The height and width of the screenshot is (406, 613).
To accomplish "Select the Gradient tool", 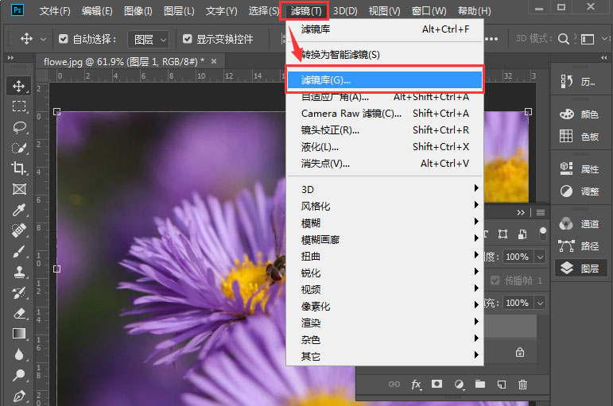I will pos(18,334).
